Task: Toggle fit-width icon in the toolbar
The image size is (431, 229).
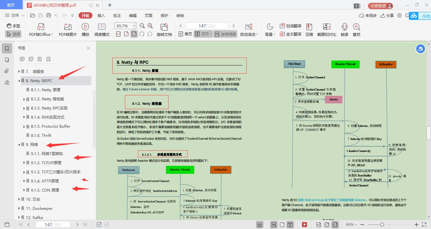Action: [134, 34]
